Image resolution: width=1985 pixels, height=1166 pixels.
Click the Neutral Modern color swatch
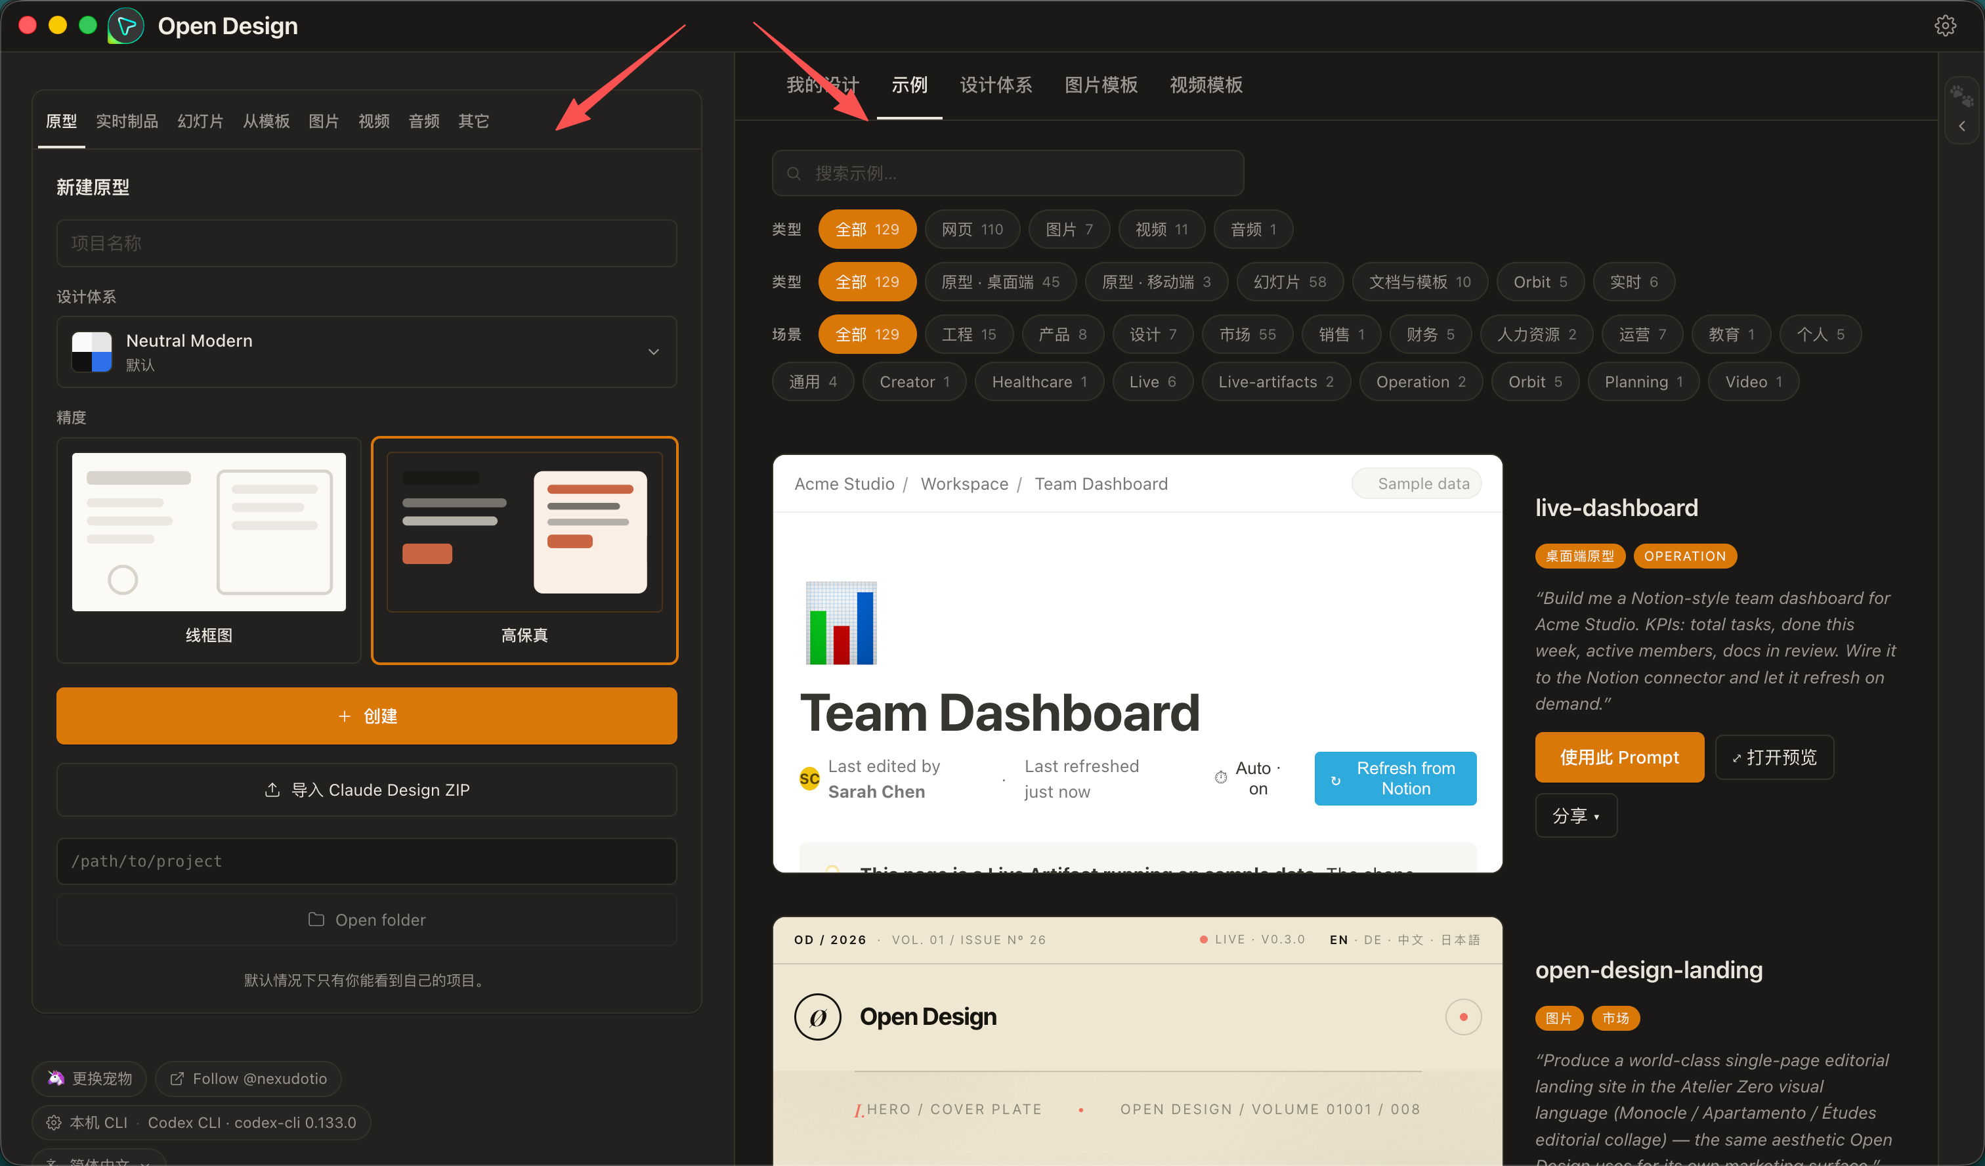91,351
